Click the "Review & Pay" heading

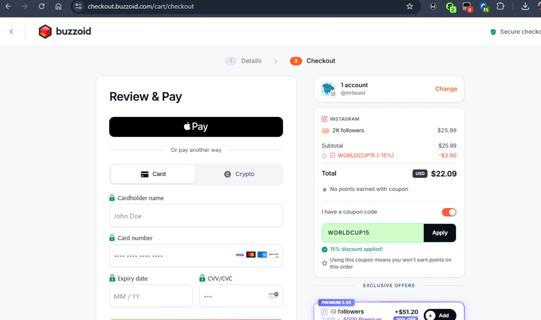click(x=146, y=96)
